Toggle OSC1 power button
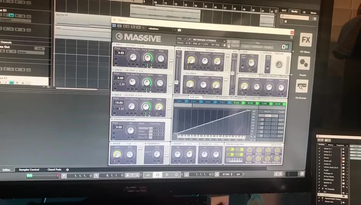The image size is (361, 205). 114,44
